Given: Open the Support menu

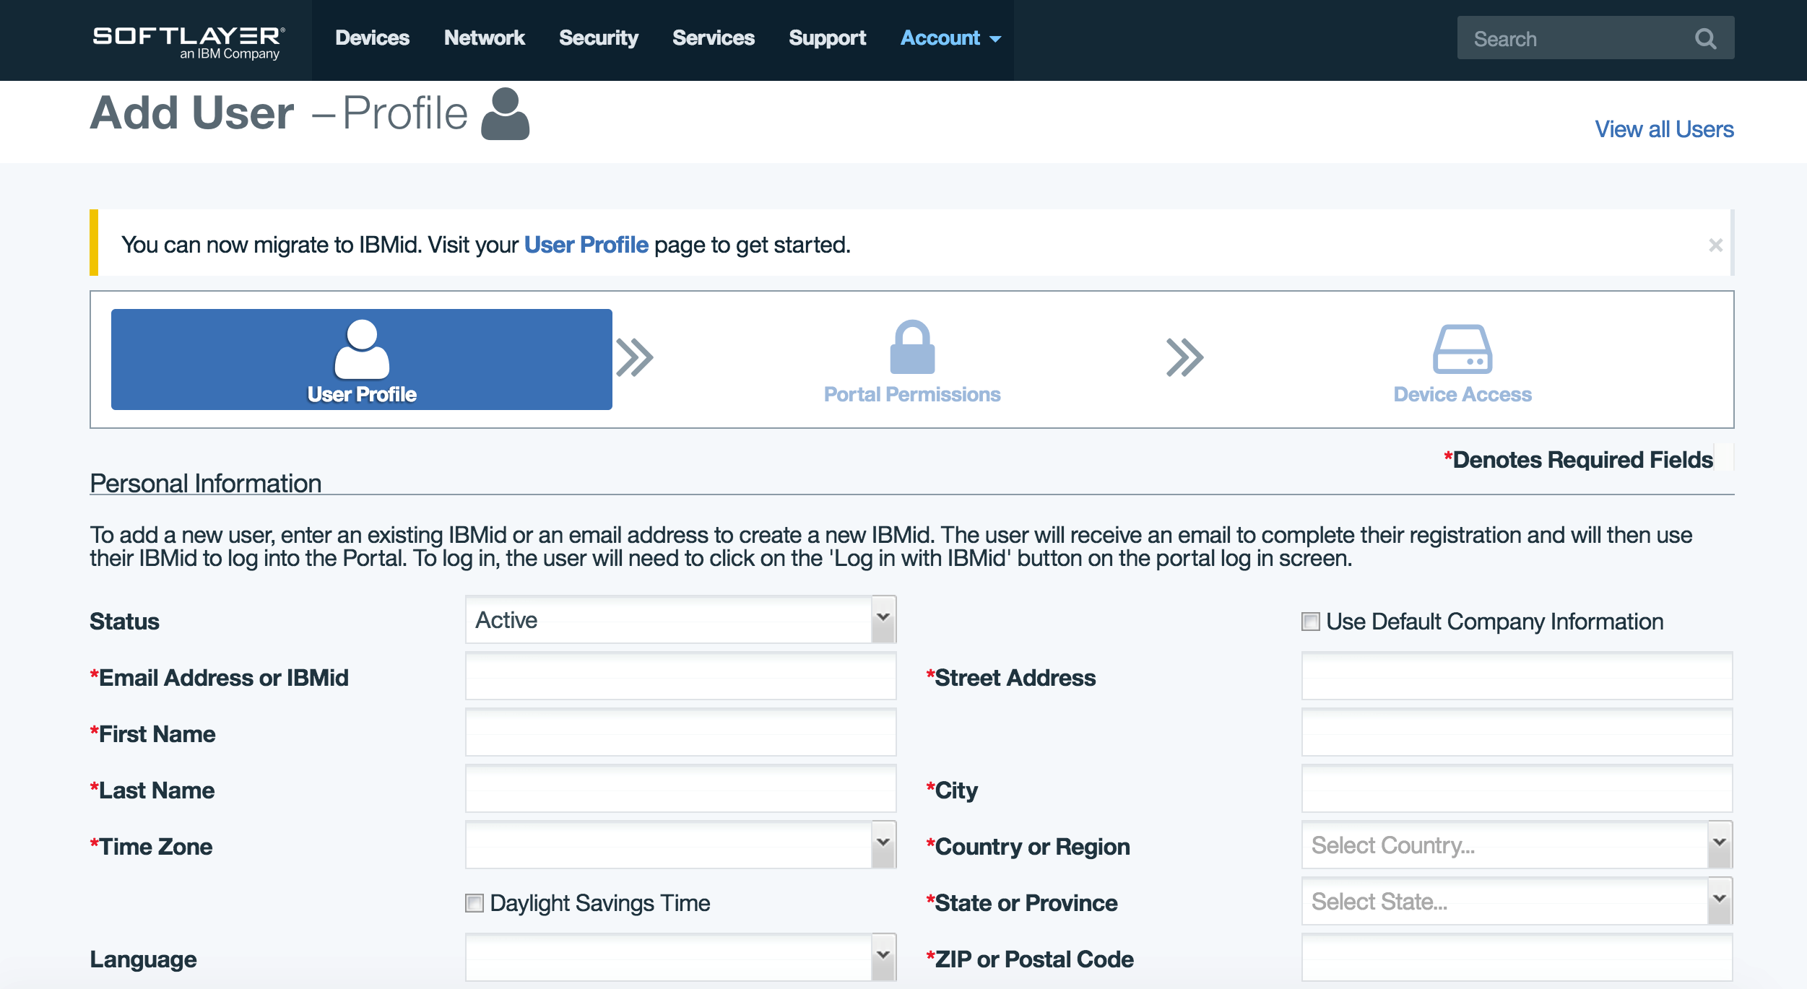Looking at the screenshot, I should coord(827,38).
